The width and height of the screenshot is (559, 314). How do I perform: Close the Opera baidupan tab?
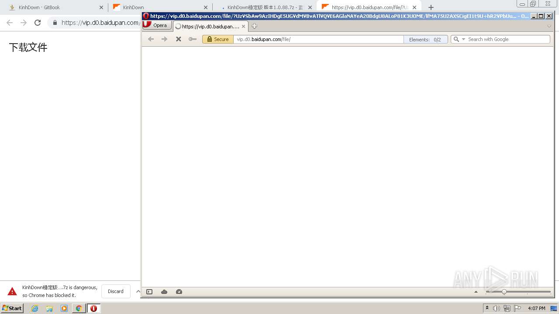[243, 26]
